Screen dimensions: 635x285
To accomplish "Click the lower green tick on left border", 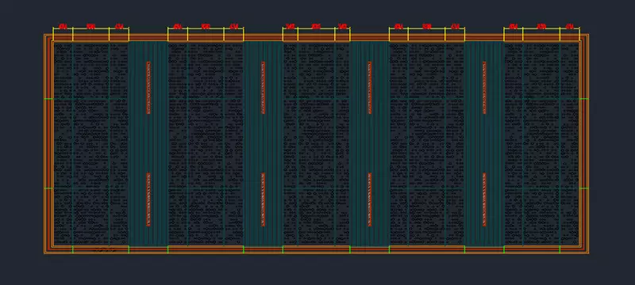I will pos(48,188).
